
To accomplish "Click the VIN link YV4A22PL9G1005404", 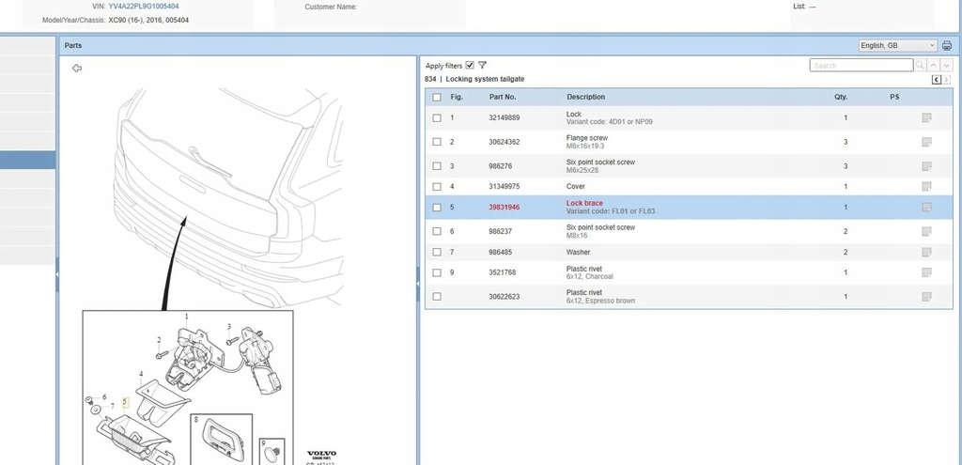I will click(144, 7).
